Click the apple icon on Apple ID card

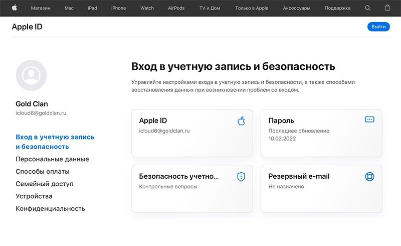[x=242, y=120]
